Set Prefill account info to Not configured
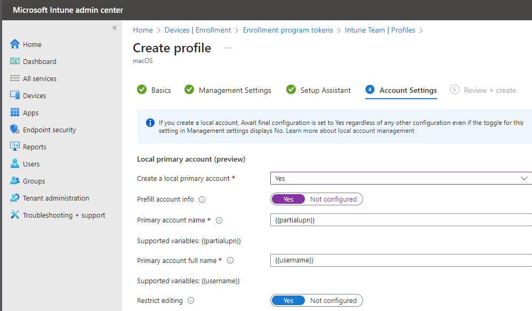 pyautogui.click(x=334, y=200)
